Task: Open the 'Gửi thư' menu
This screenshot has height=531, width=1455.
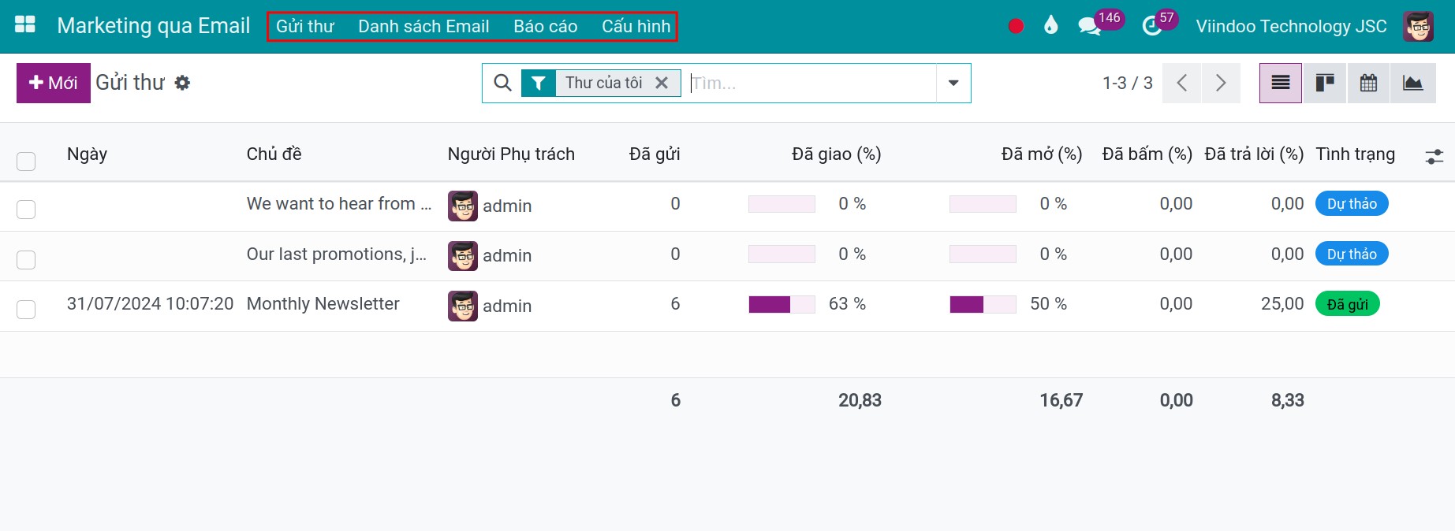Action: pos(305,26)
